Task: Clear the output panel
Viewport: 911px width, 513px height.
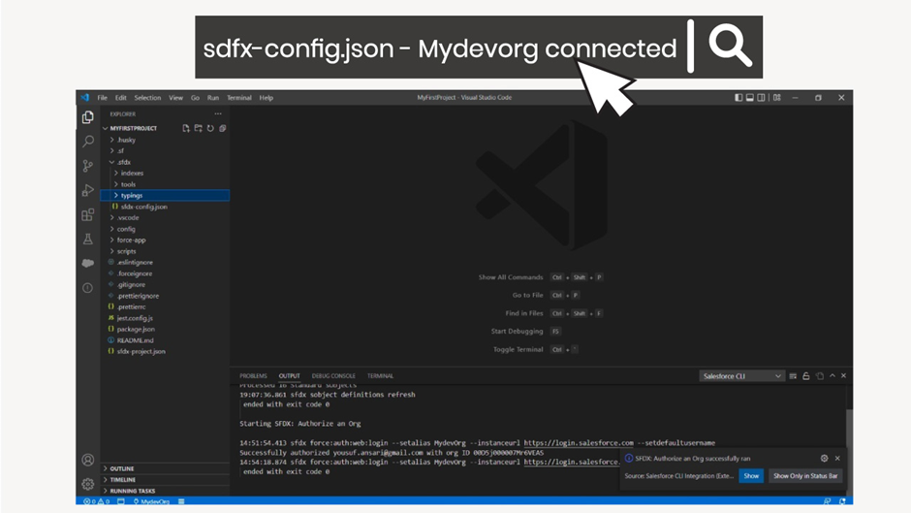Action: click(x=793, y=376)
